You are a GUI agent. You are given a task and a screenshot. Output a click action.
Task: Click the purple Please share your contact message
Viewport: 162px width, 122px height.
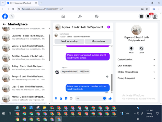tap(87, 56)
